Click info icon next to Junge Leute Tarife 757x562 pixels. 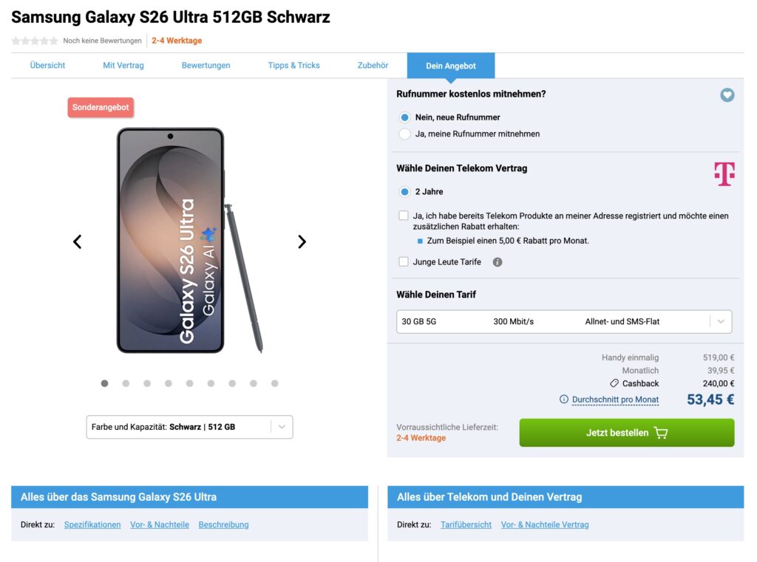click(x=498, y=262)
